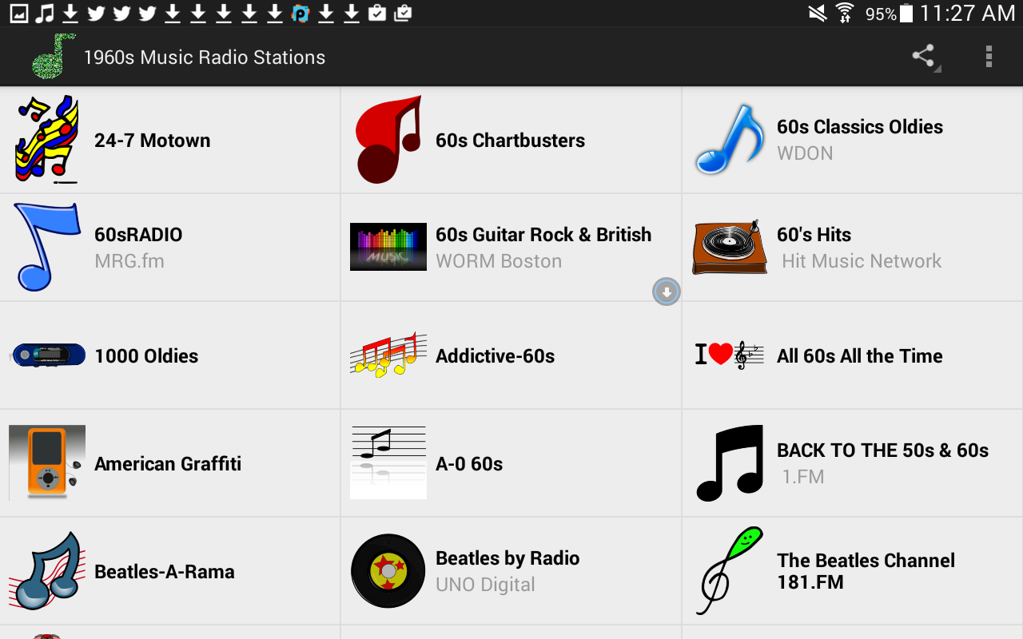1023x639 pixels.
Task: Tap the equalizer image for 60s Guitar Rock & British
Action: pyautogui.click(x=388, y=247)
